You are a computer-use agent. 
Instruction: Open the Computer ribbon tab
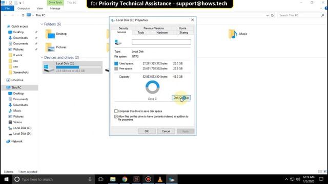pyautogui.click(x=24, y=8)
